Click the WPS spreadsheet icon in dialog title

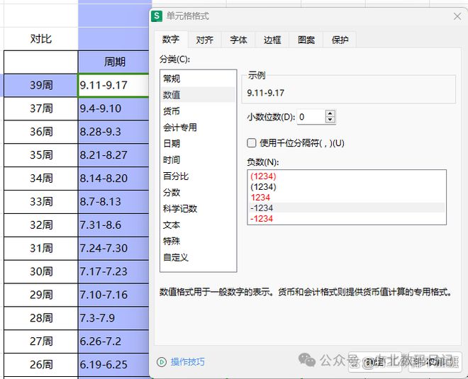click(x=157, y=16)
